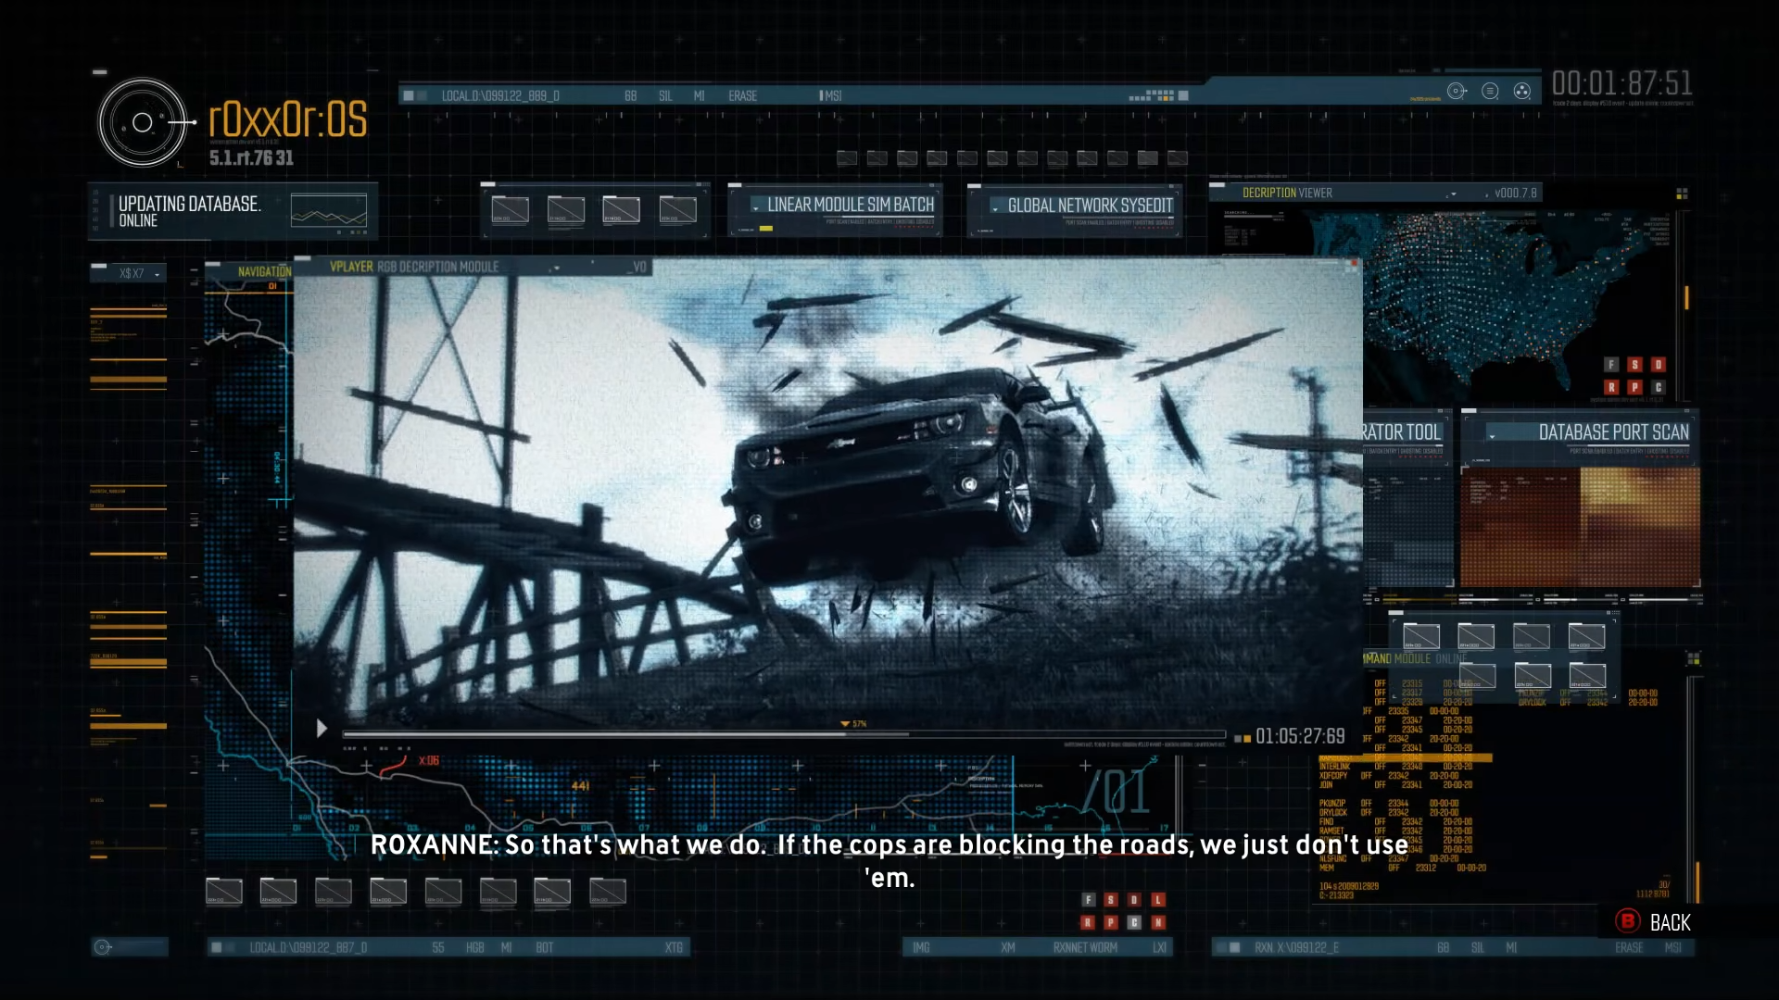
Task: Select the orange highlighted Command Module row
Action: 1405,757
